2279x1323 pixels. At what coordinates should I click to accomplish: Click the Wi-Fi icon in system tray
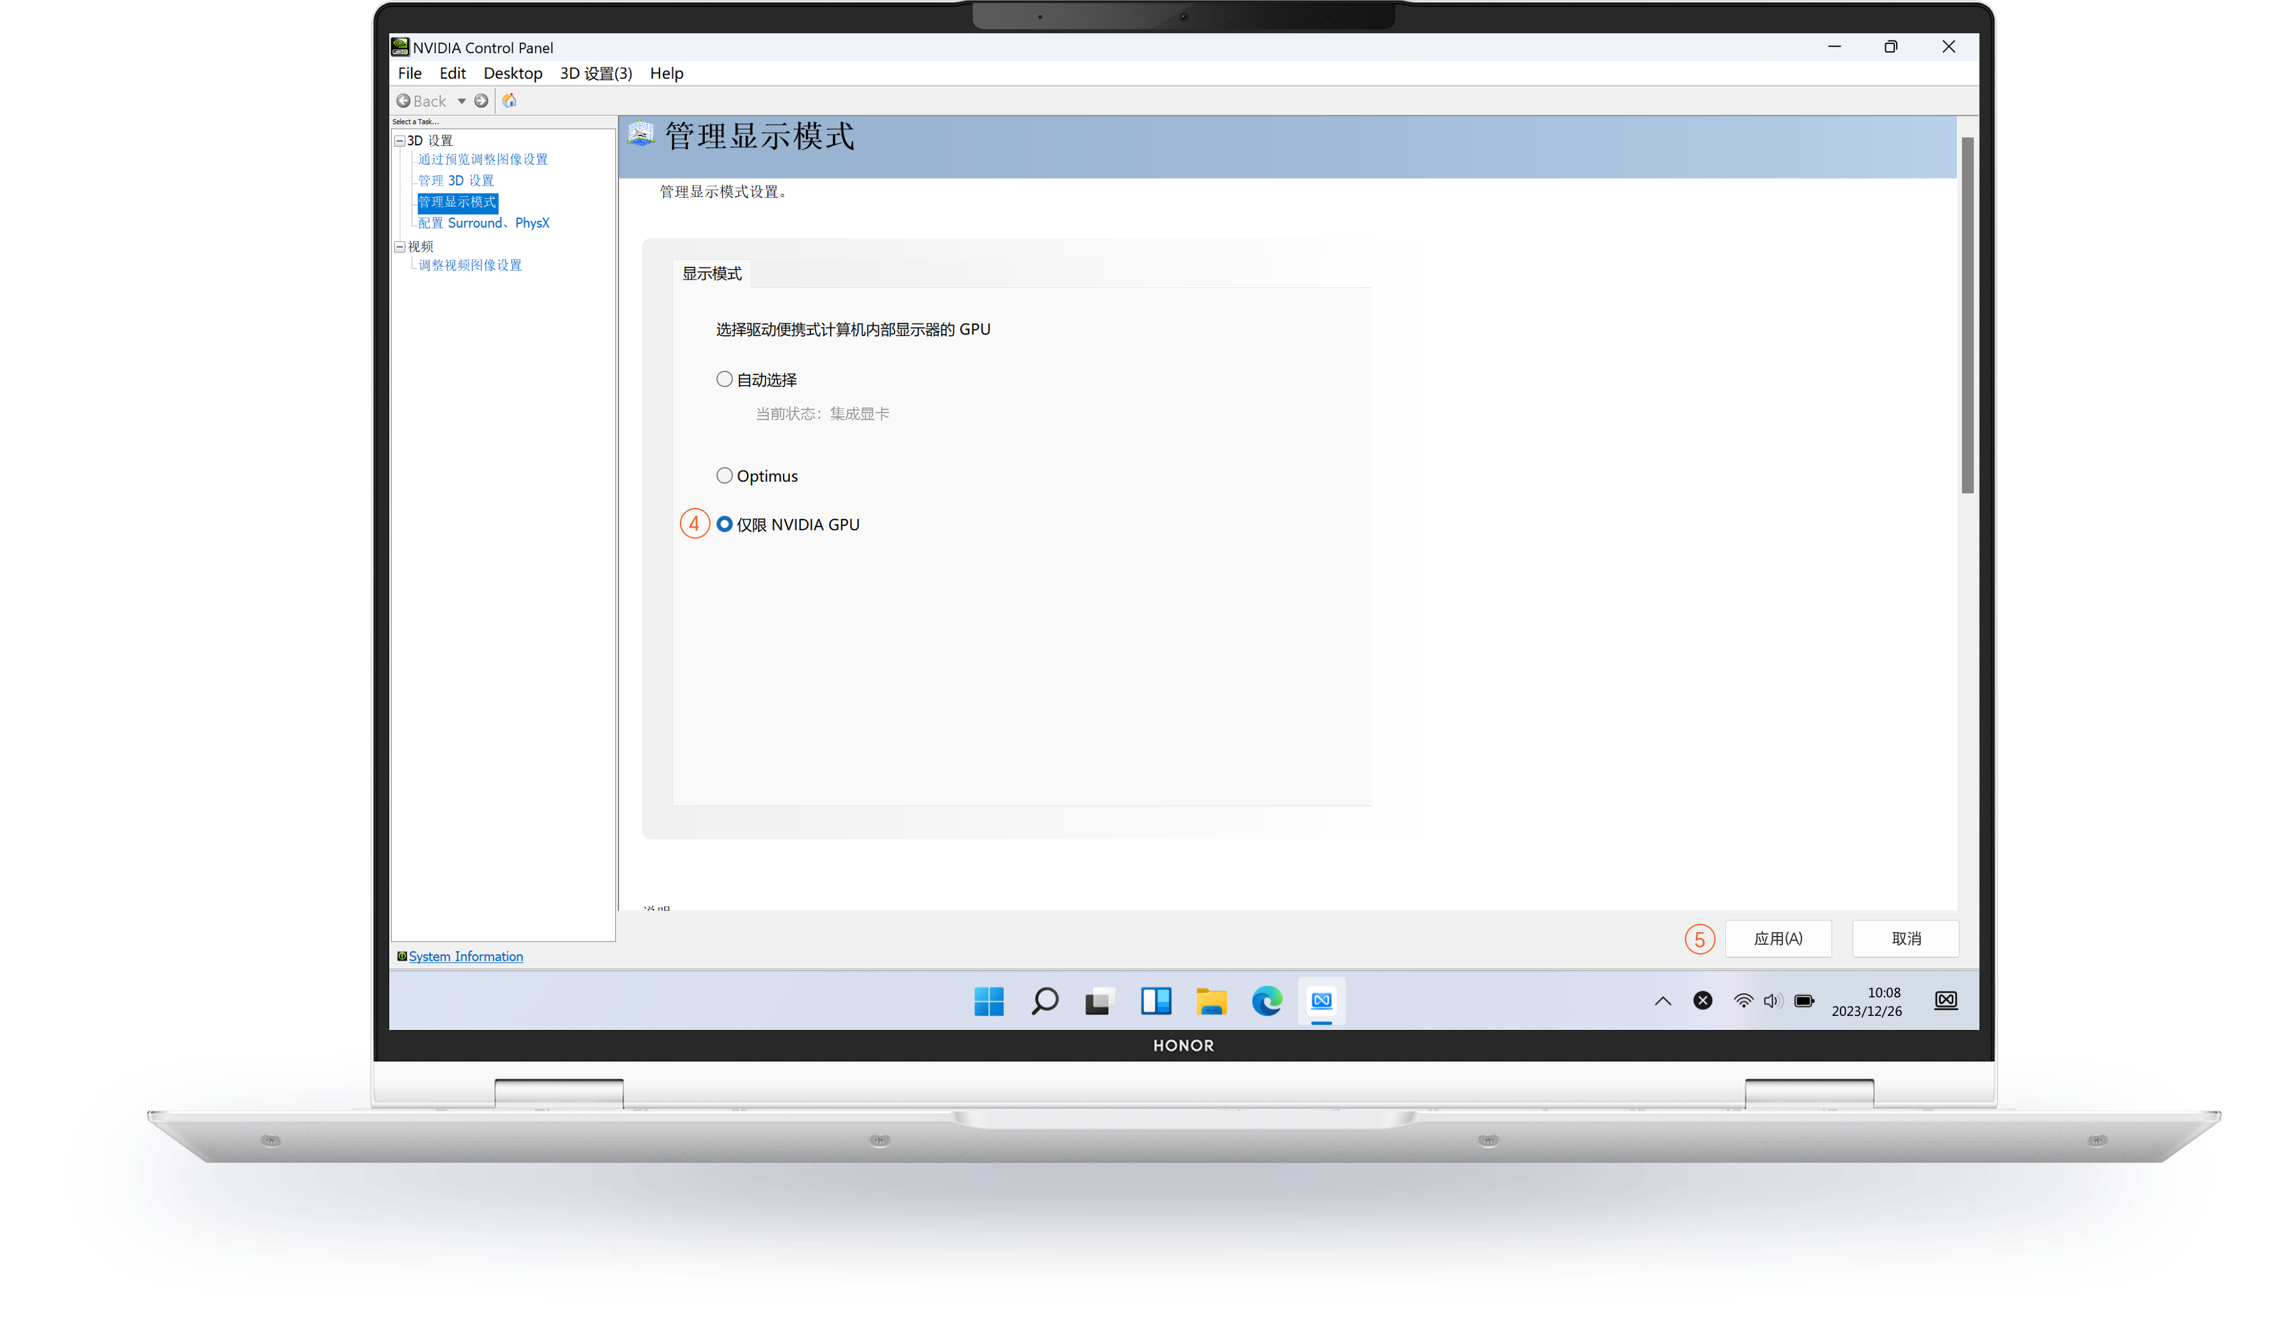point(1743,1001)
